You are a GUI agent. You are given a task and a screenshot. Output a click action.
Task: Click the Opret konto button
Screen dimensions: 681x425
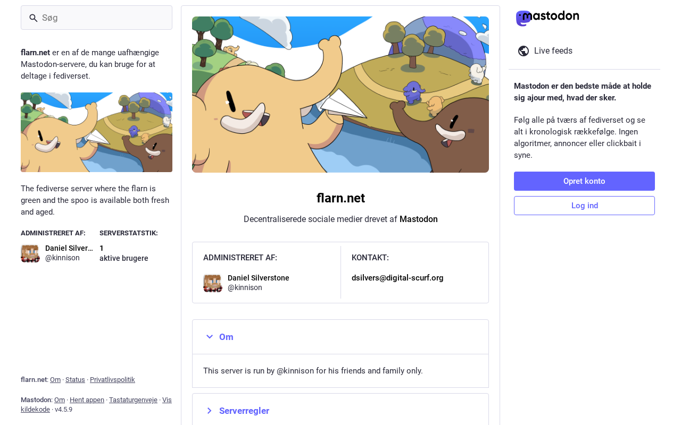[x=584, y=181]
